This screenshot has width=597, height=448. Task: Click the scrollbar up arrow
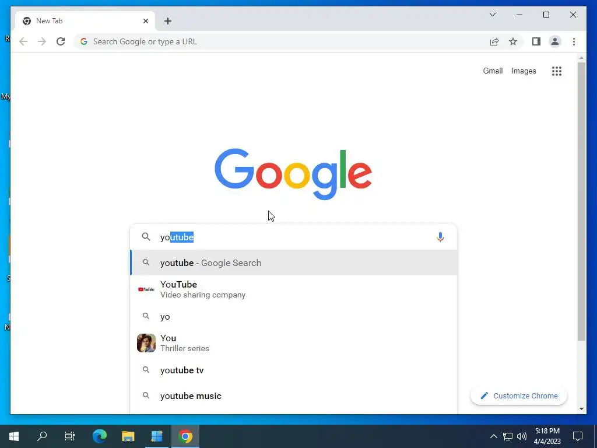tap(581, 58)
